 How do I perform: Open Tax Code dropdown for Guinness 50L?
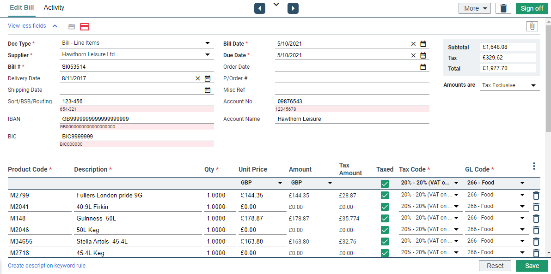456,218
